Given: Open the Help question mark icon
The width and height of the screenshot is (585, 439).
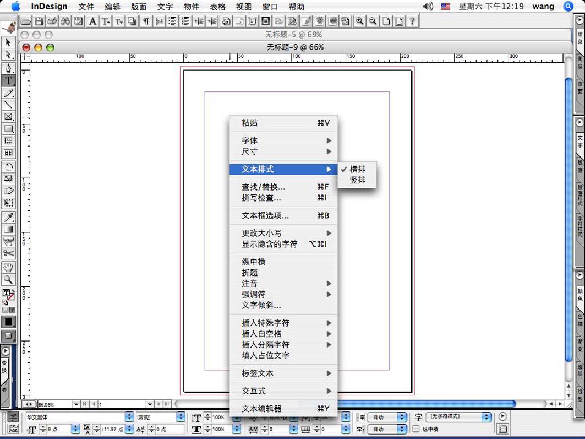Looking at the screenshot, I should point(412,21).
